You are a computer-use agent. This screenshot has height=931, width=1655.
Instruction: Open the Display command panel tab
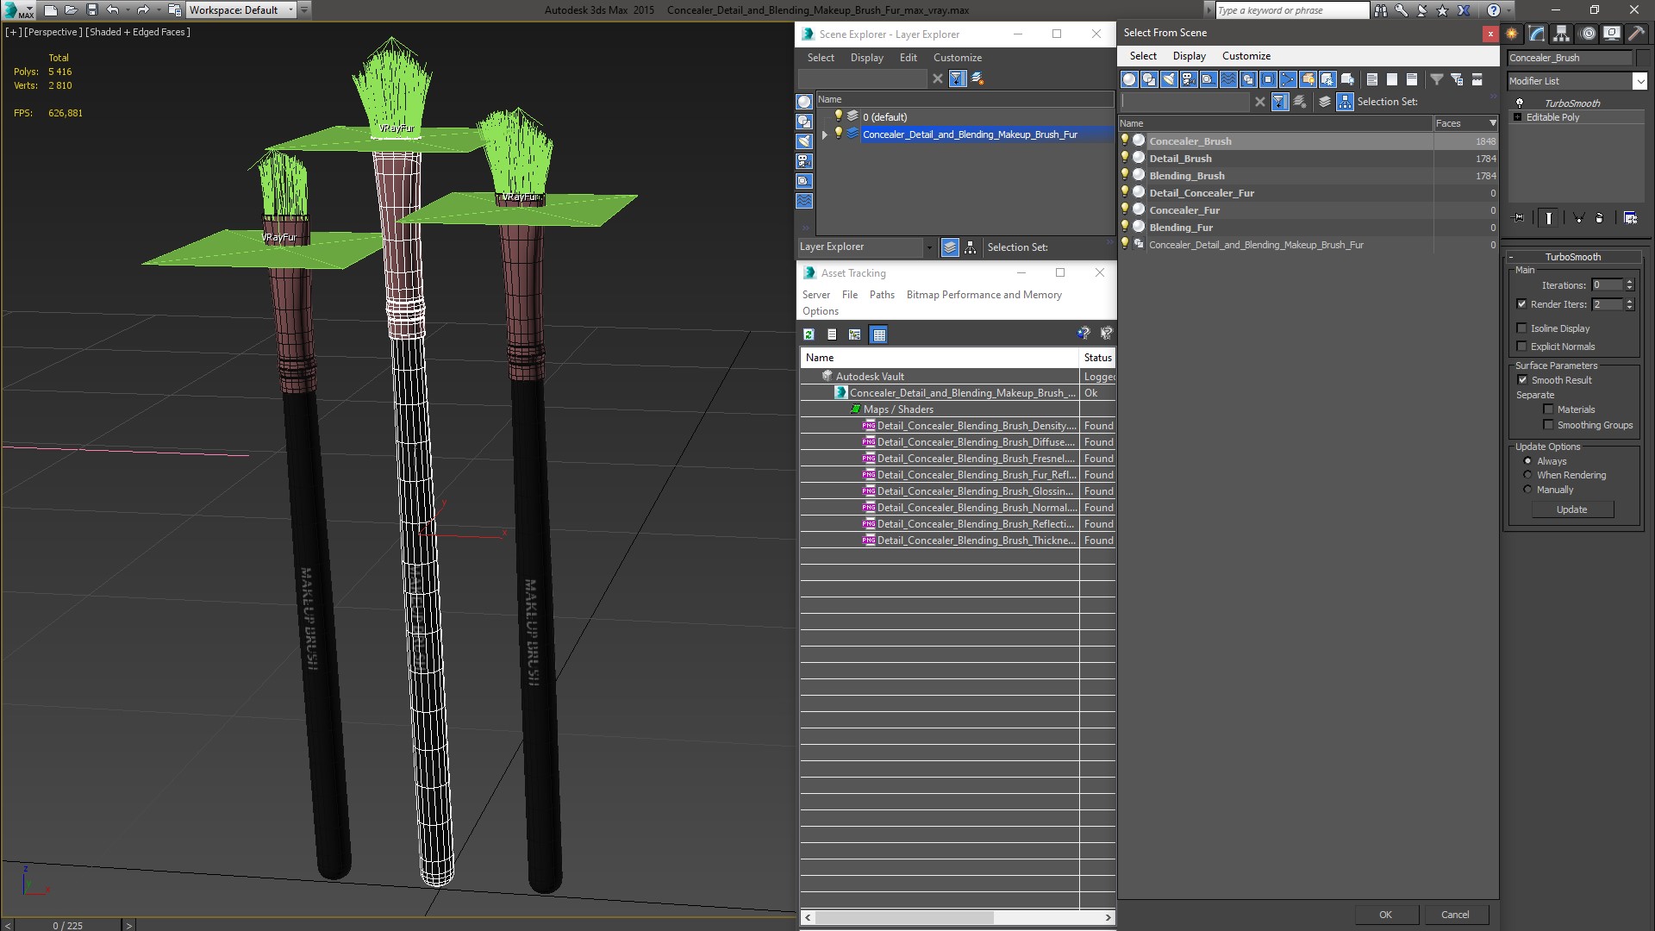(1611, 34)
